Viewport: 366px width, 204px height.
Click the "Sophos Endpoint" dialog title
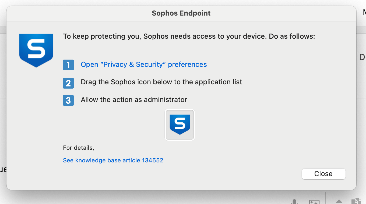click(181, 13)
